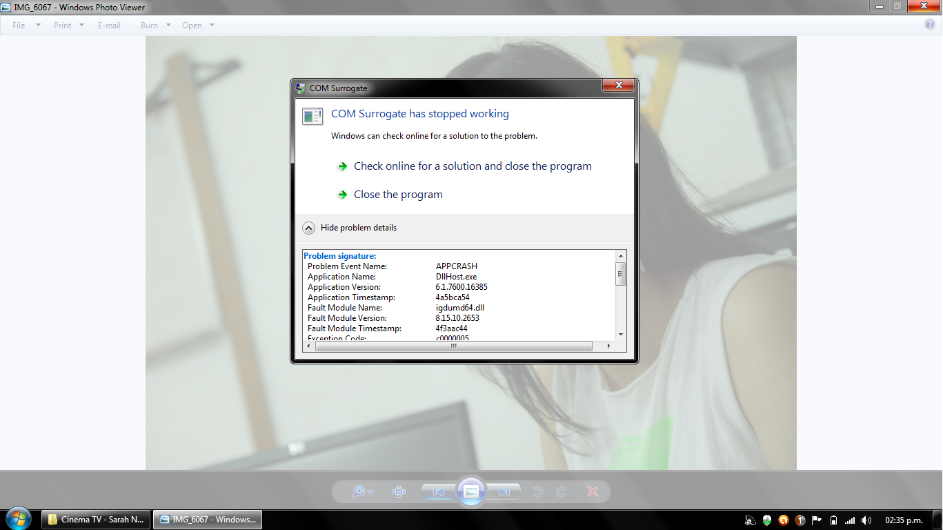Open the Photo Viewer help icon
Image resolution: width=943 pixels, height=530 pixels.
930,24
